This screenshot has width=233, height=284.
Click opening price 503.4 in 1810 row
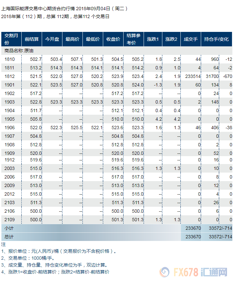56,59
